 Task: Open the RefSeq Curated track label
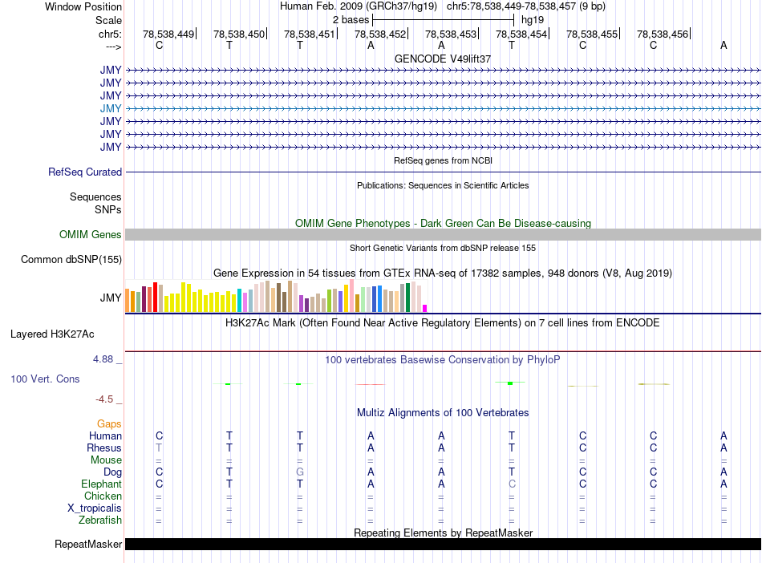(x=85, y=172)
